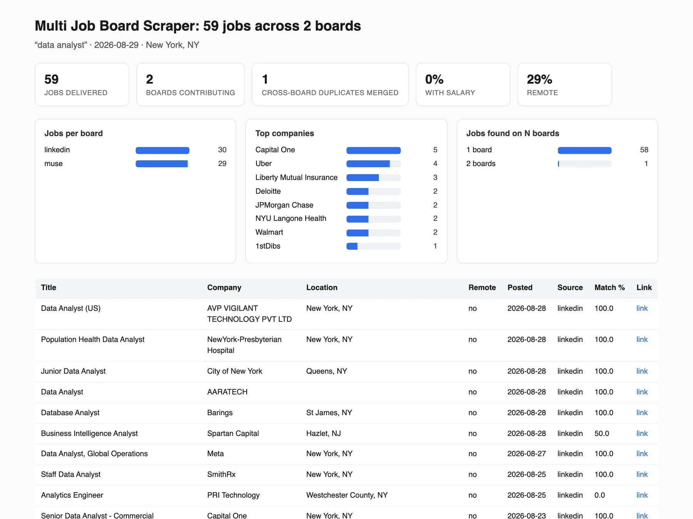This screenshot has height=519, width=693.
Task: Click the 1 board bar
Action: (584, 150)
